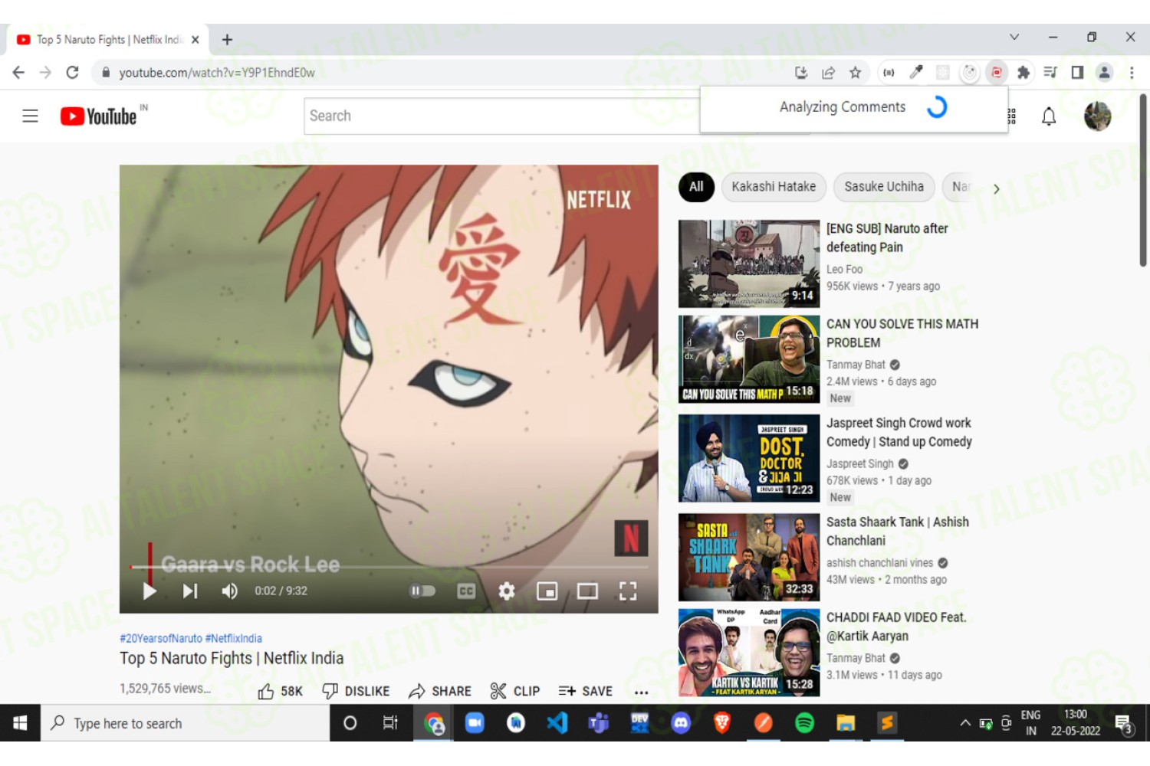Toggle theater mode for the player

[x=587, y=591]
